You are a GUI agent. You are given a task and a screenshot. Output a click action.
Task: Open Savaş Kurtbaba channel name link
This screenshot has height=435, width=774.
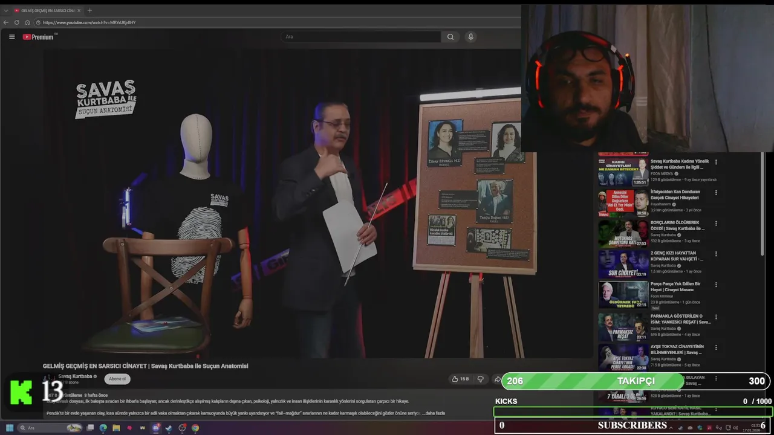(x=75, y=376)
